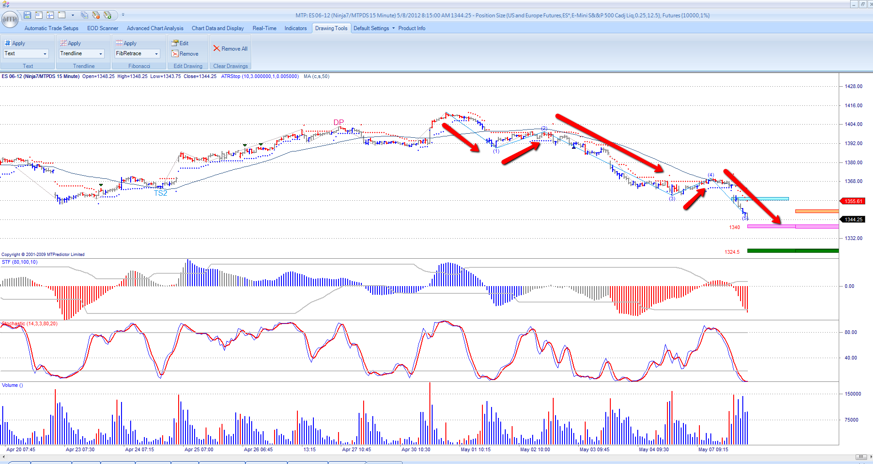Click the green 1324.5 target zone bar
The height and width of the screenshot is (464, 873).
coord(793,250)
